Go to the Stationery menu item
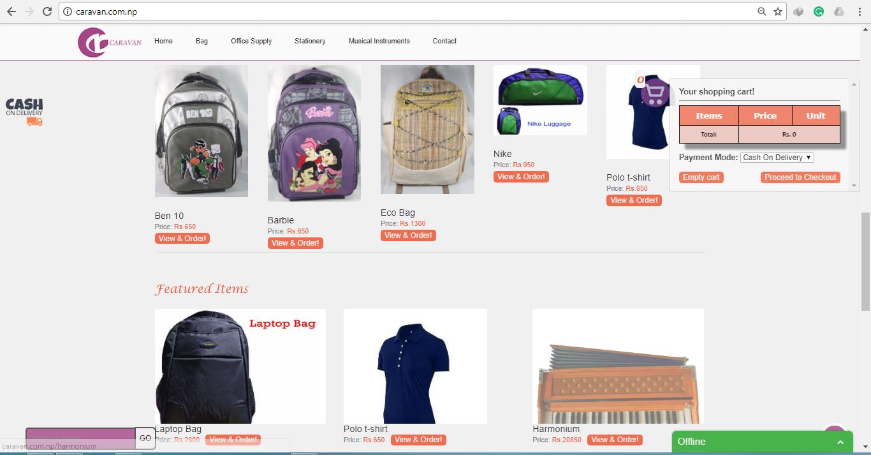Screen dimensions: 871x455 [310, 41]
